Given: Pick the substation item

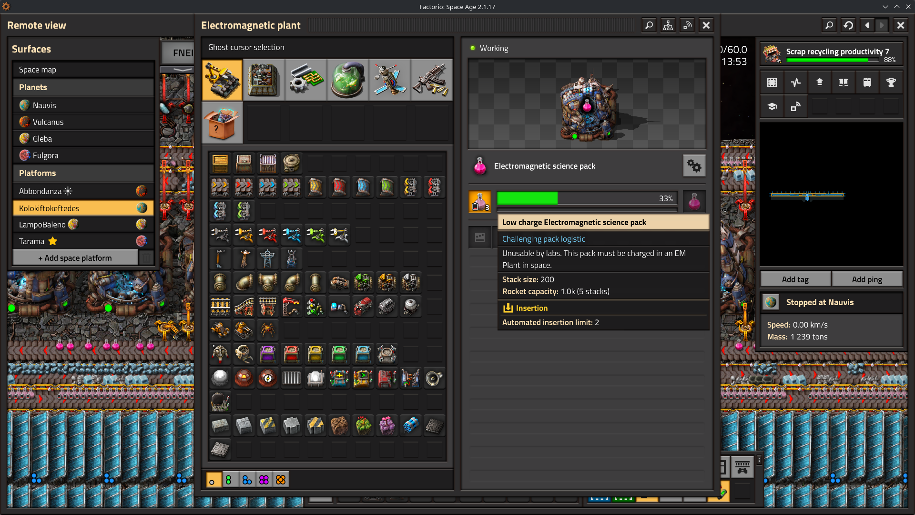Looking at the screenshot, I should (x=291, y=258).
